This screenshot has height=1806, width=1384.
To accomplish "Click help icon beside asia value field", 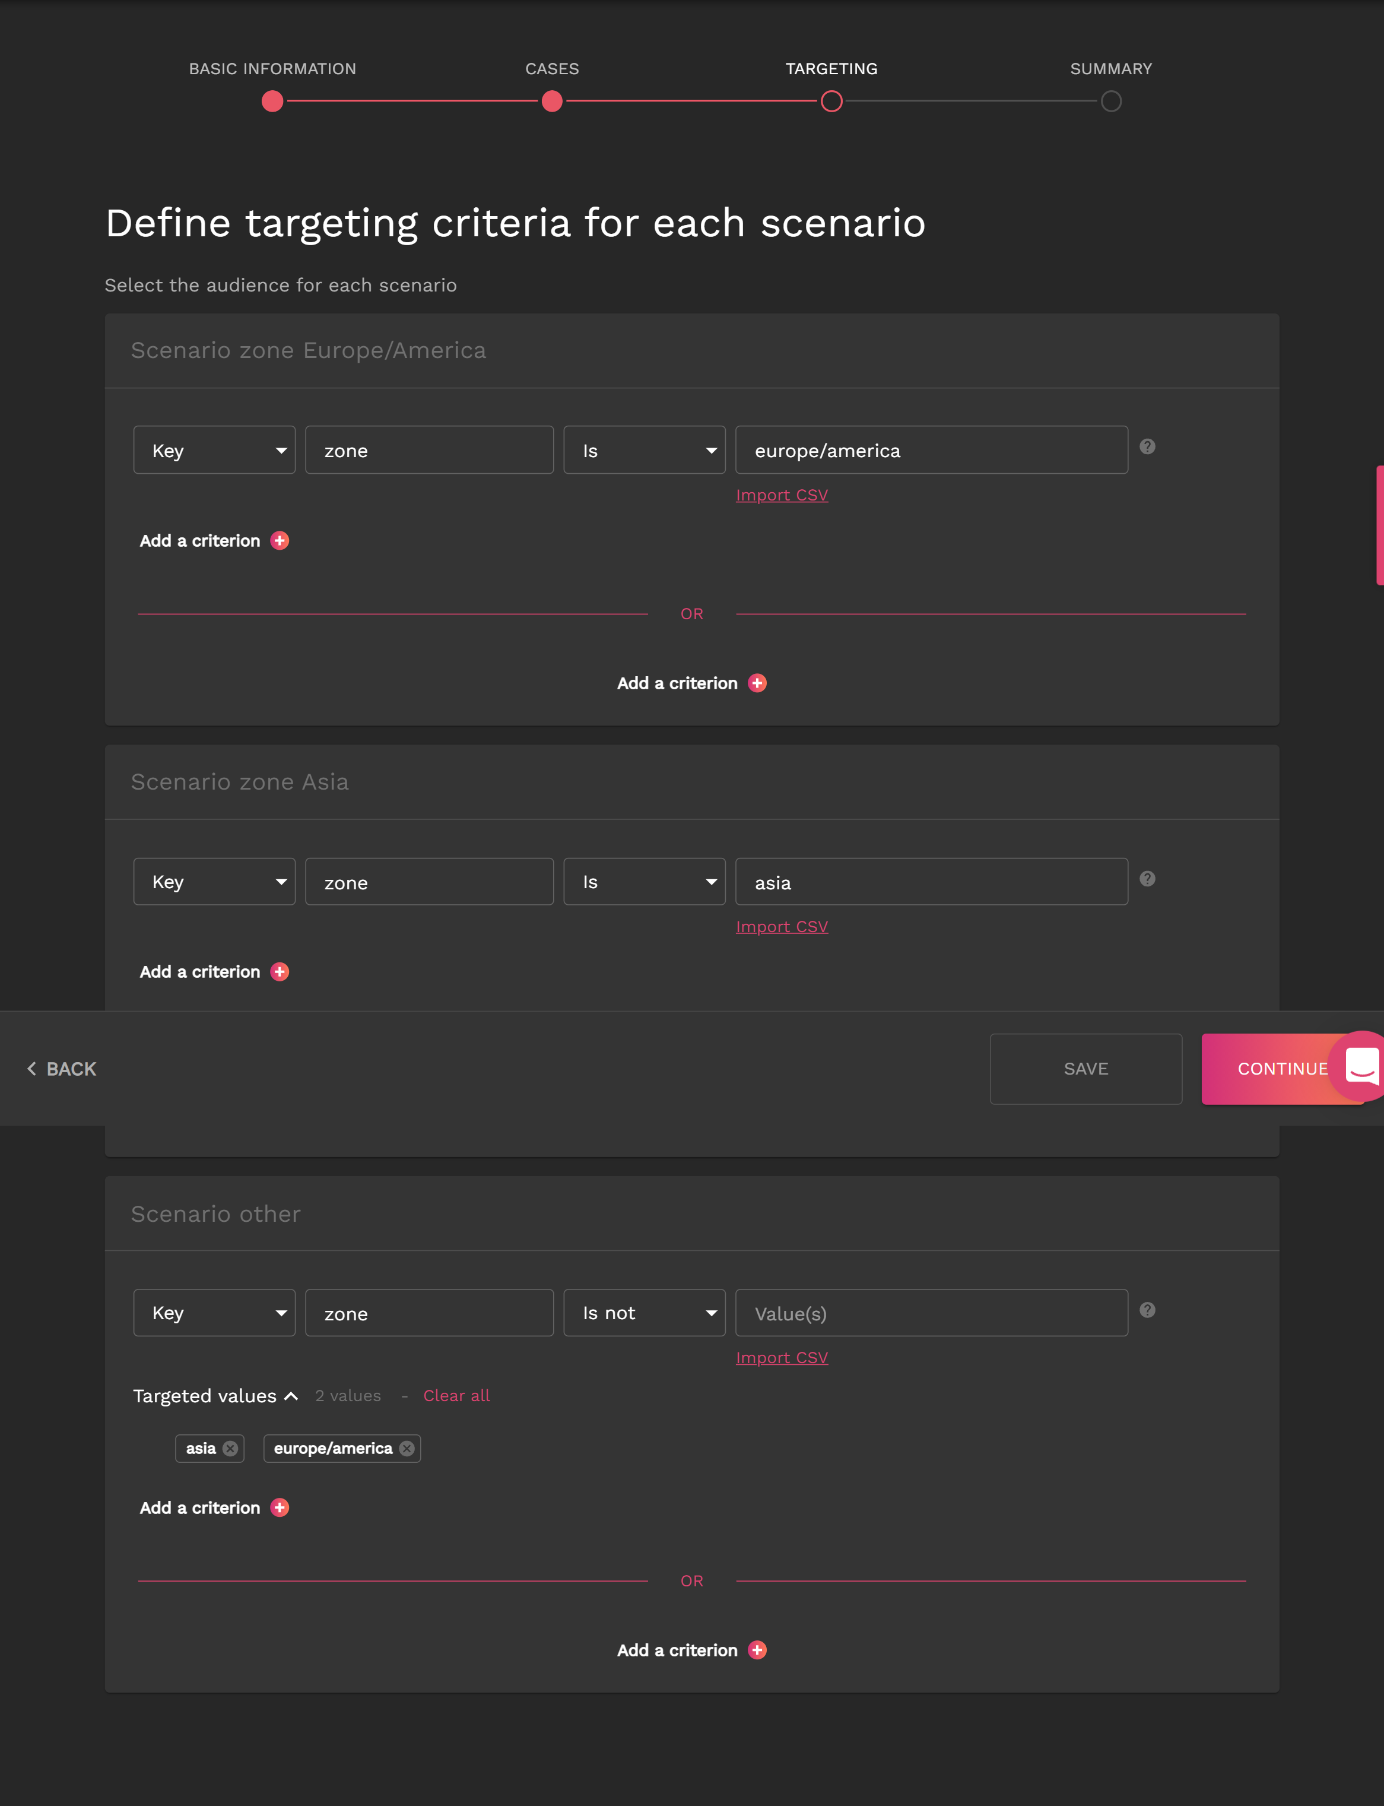I will click(1147, 878).
